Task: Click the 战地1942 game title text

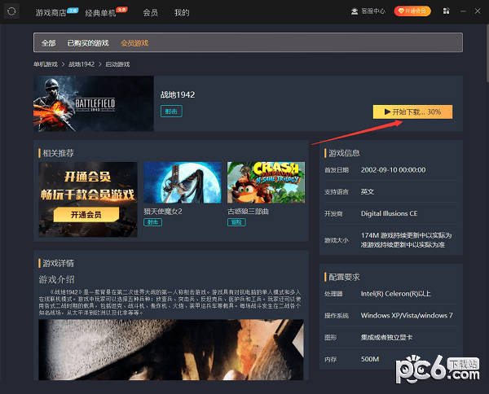Action: pyautogui.click(x=178, y=94)
